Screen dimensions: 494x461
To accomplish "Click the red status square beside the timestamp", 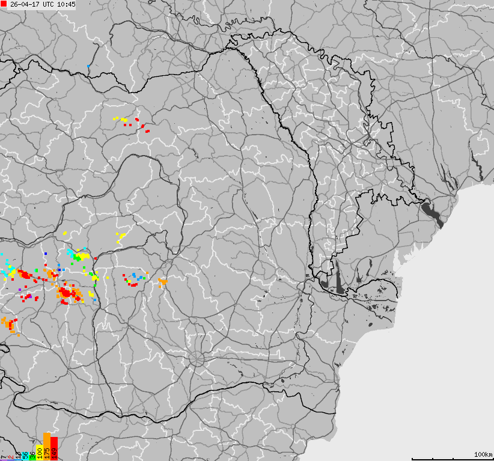I will (x=4, y=5).
